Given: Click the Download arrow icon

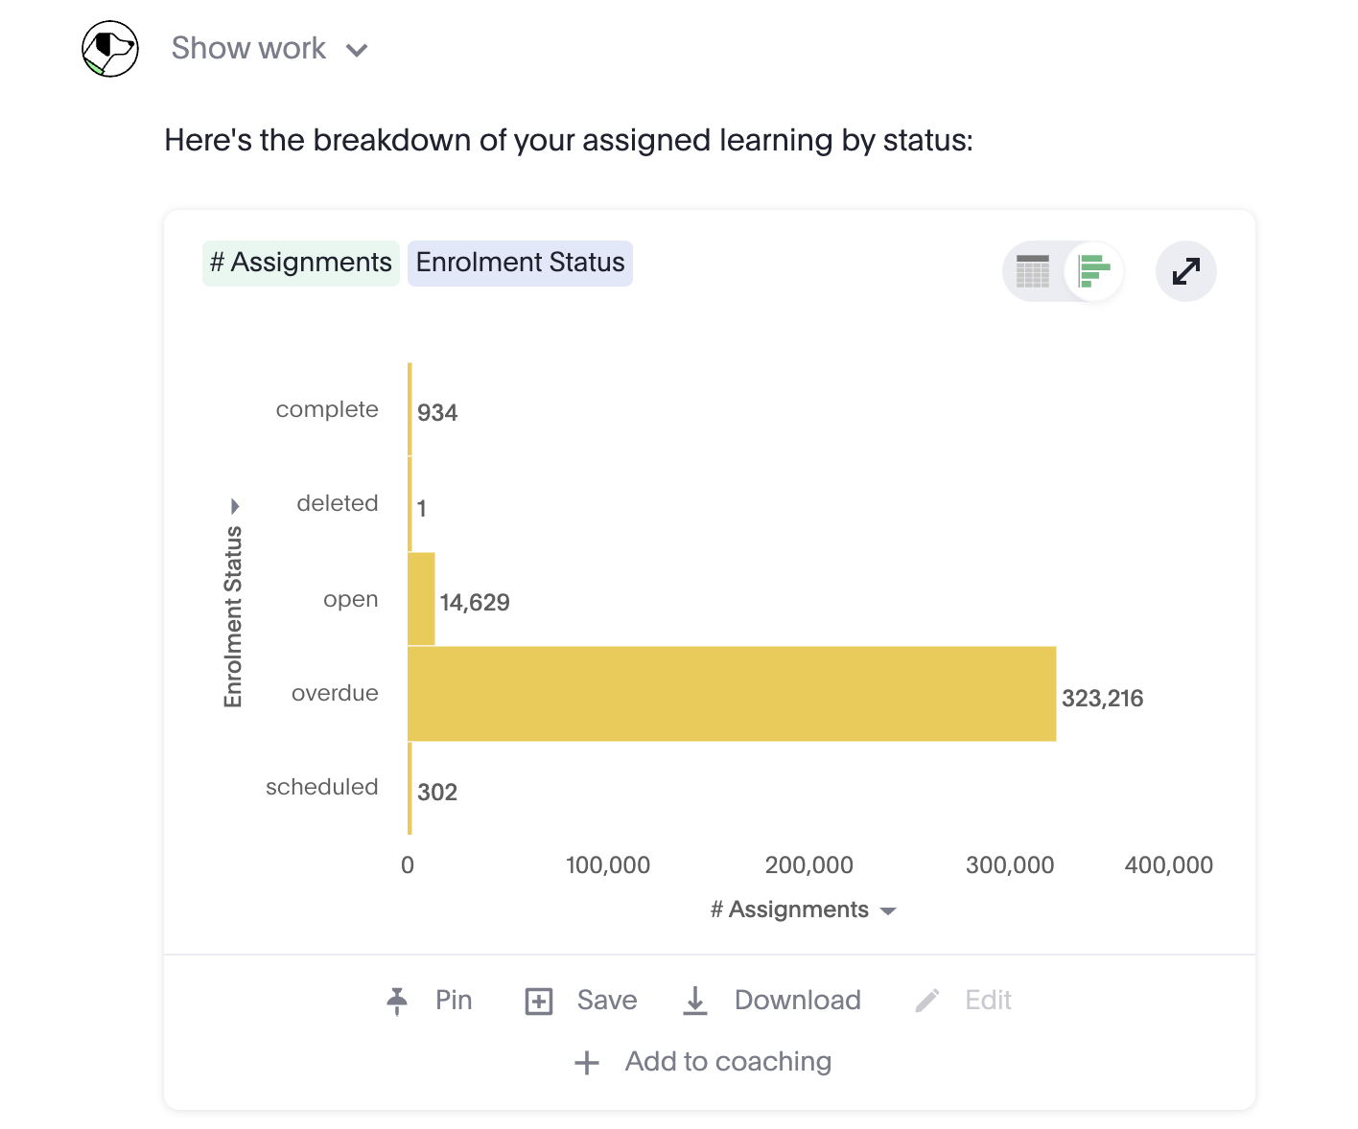Looking at the screenshot, I should click(x=695, y=1001).
